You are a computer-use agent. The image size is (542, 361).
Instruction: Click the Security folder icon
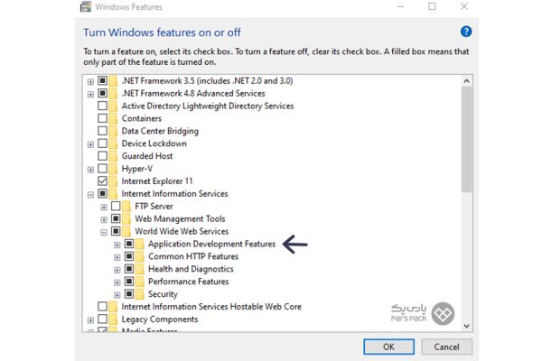[x=140, y=294]
